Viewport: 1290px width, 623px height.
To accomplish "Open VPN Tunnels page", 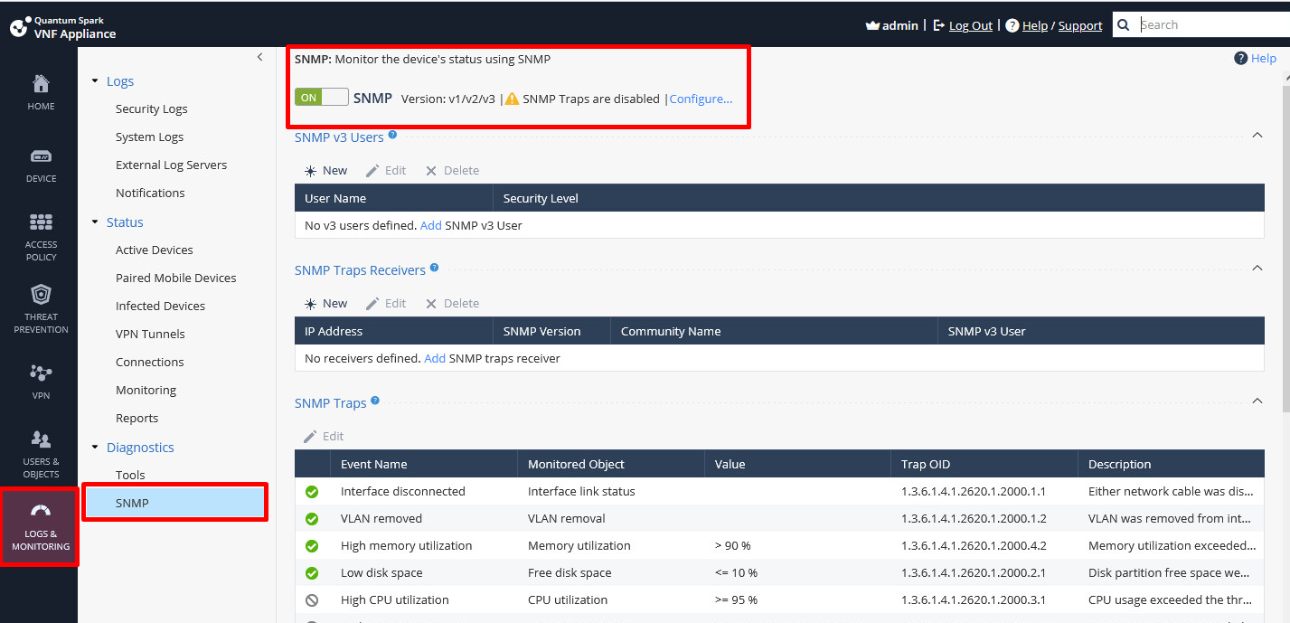I will 150,335.
